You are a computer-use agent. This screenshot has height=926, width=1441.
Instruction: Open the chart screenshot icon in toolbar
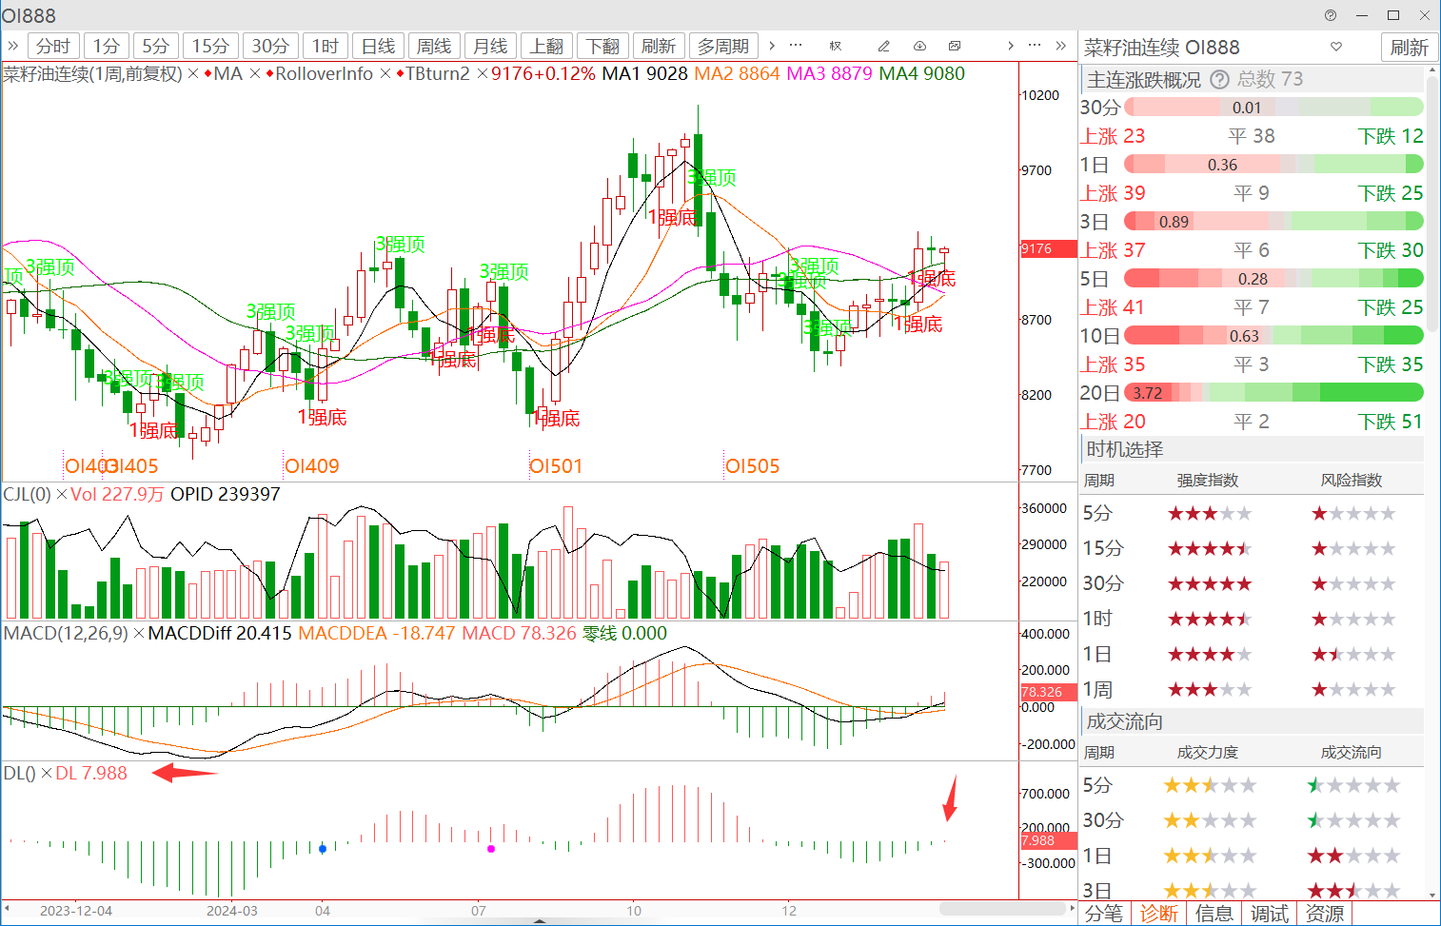click(955, 46)
